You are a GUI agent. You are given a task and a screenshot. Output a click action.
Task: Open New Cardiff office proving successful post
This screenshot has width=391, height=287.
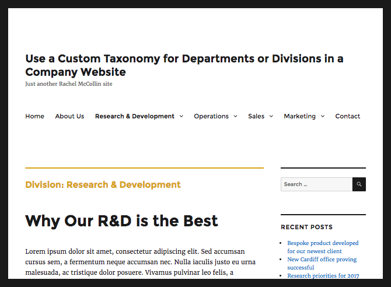click(x=322, y=263)
